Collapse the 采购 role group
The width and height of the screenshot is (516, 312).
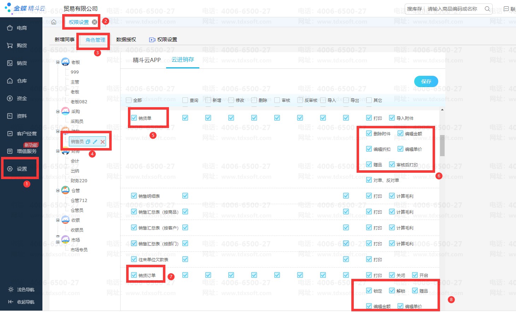(x=58, y=112)
